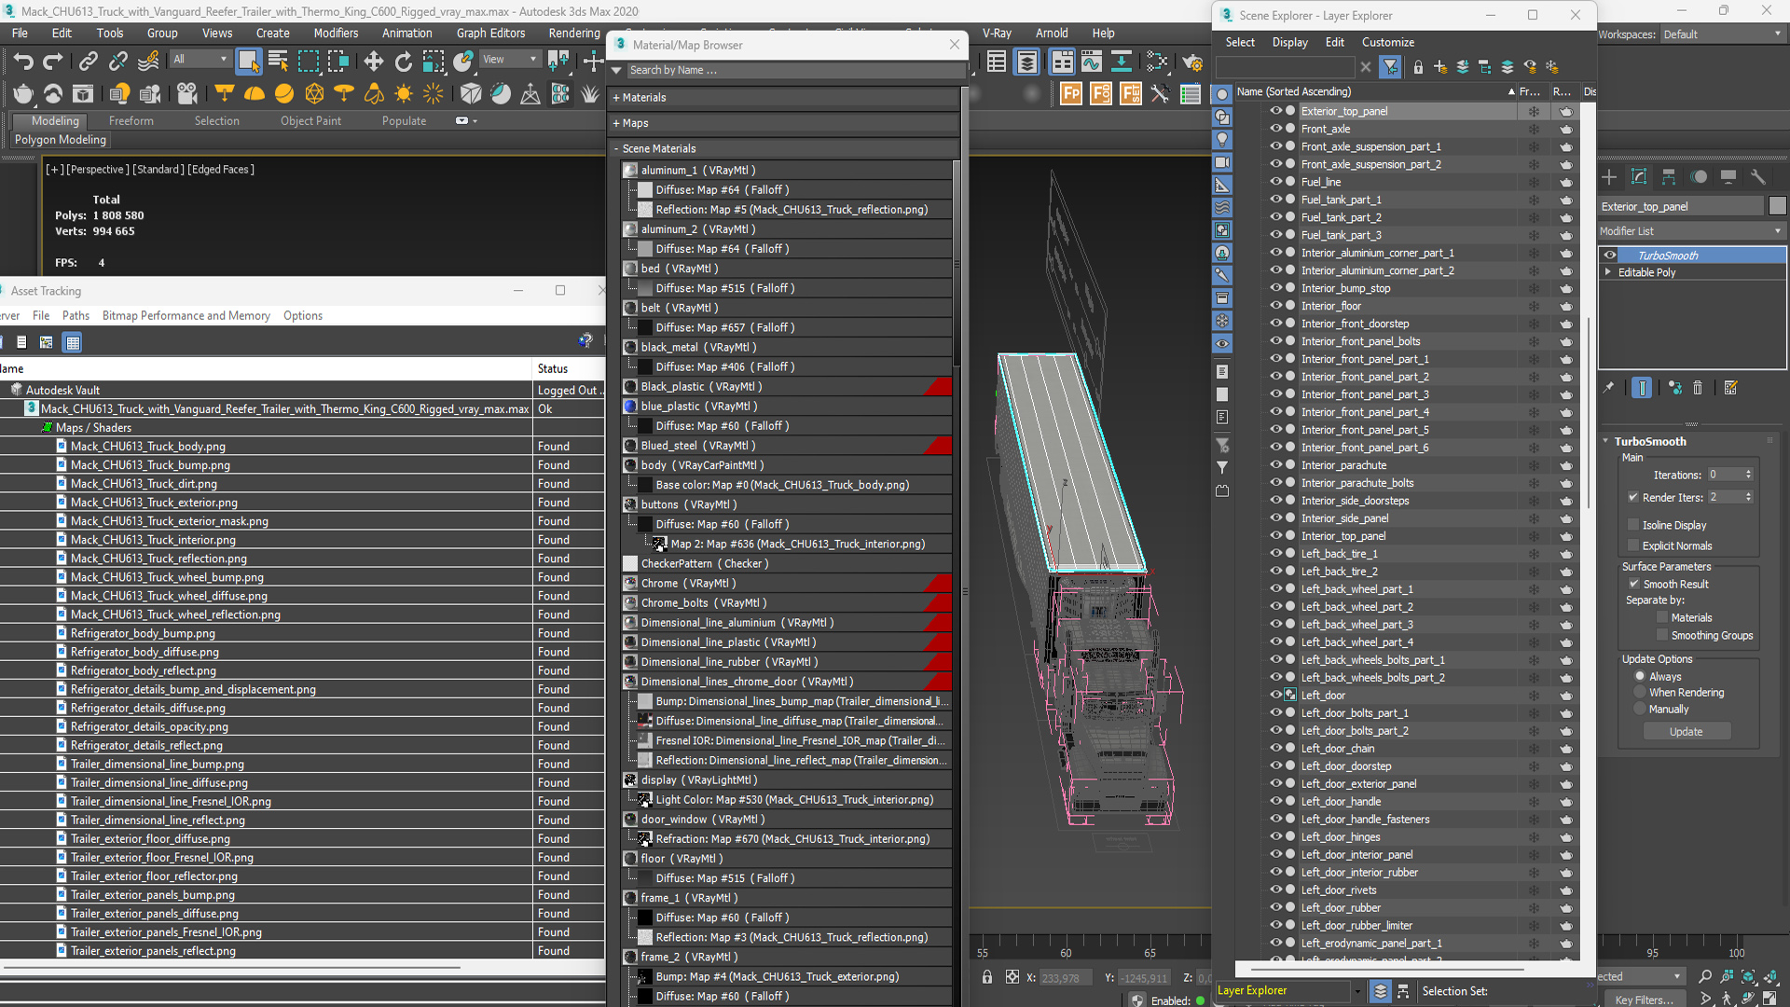
Task: Open Select by Name list icon
Action: click(278, 62)
